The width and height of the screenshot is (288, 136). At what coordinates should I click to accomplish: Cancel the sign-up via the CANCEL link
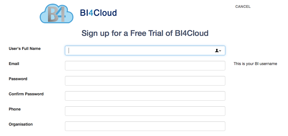(243, 6)
